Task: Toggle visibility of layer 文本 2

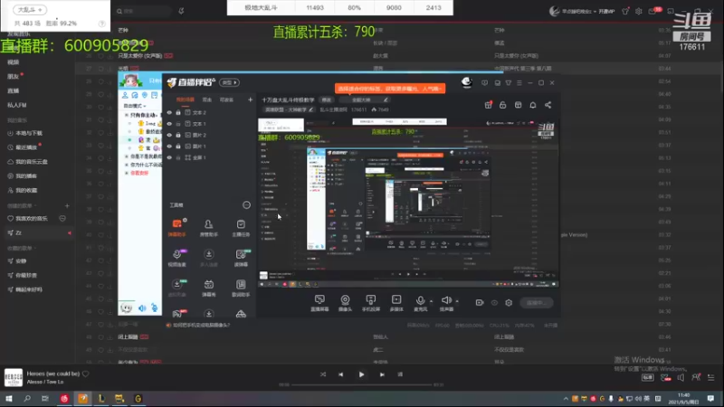Action: point(169,112)
